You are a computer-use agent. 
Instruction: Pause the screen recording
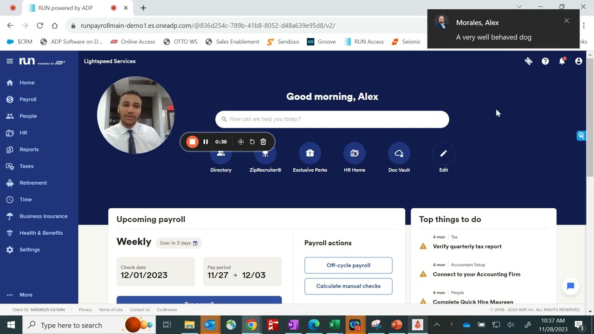click(x=206, y=142)
